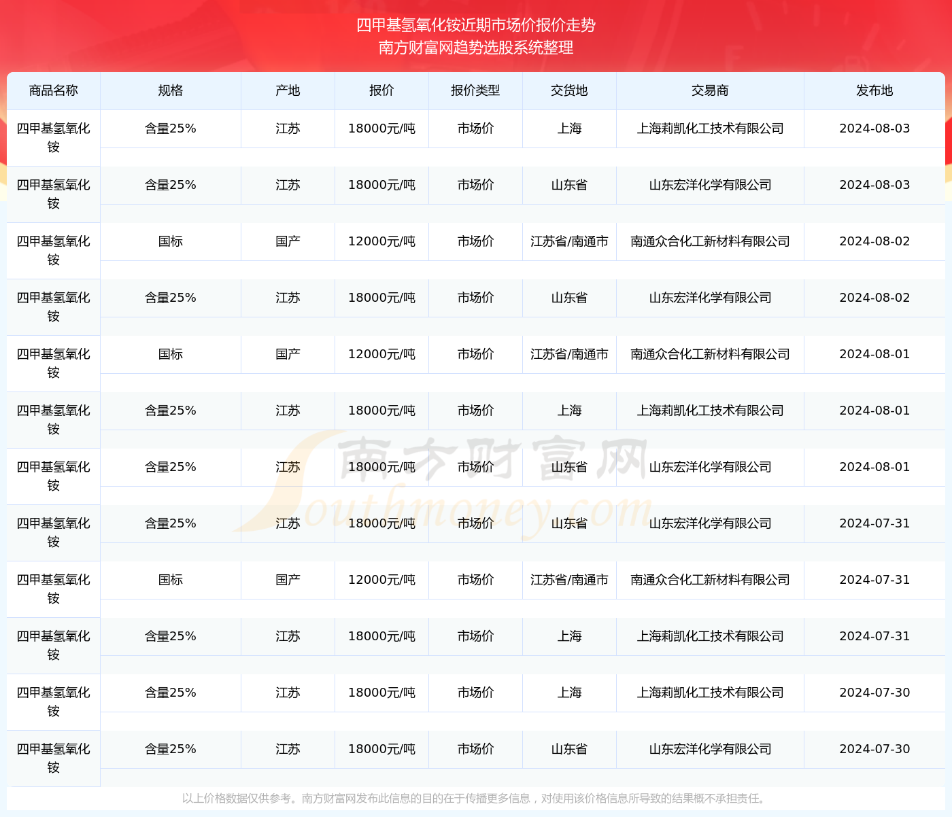
Task: Click 含量25% in the 2024-08-03 上海莉凯 row
Action: tap(171, 128)
